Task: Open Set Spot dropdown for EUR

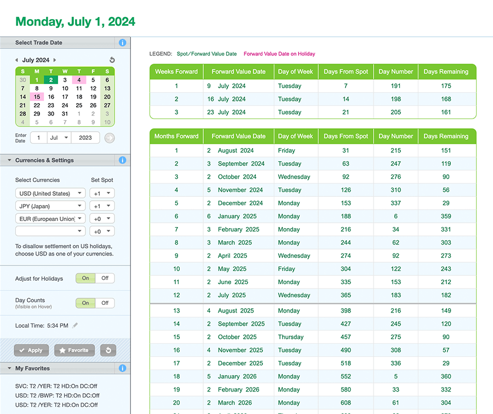Action: (x=102, y=219)
